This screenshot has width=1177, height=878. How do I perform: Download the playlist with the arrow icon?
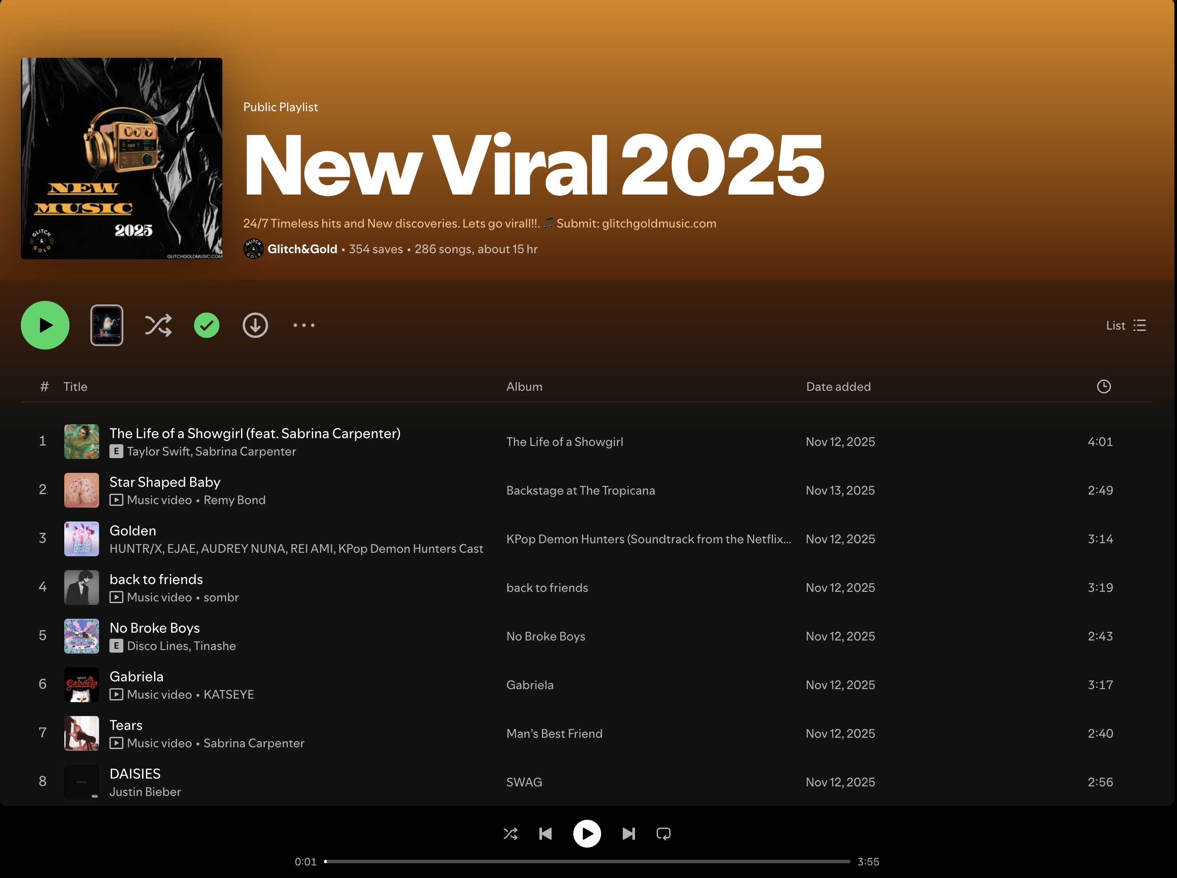click(255, 325)
